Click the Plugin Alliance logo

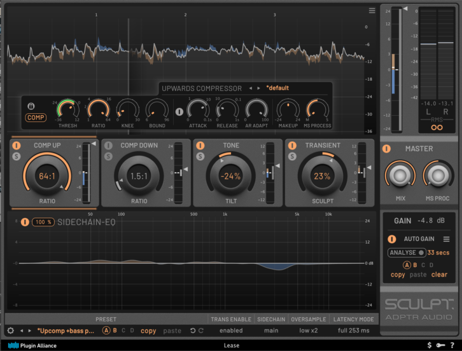pos(32,345)
